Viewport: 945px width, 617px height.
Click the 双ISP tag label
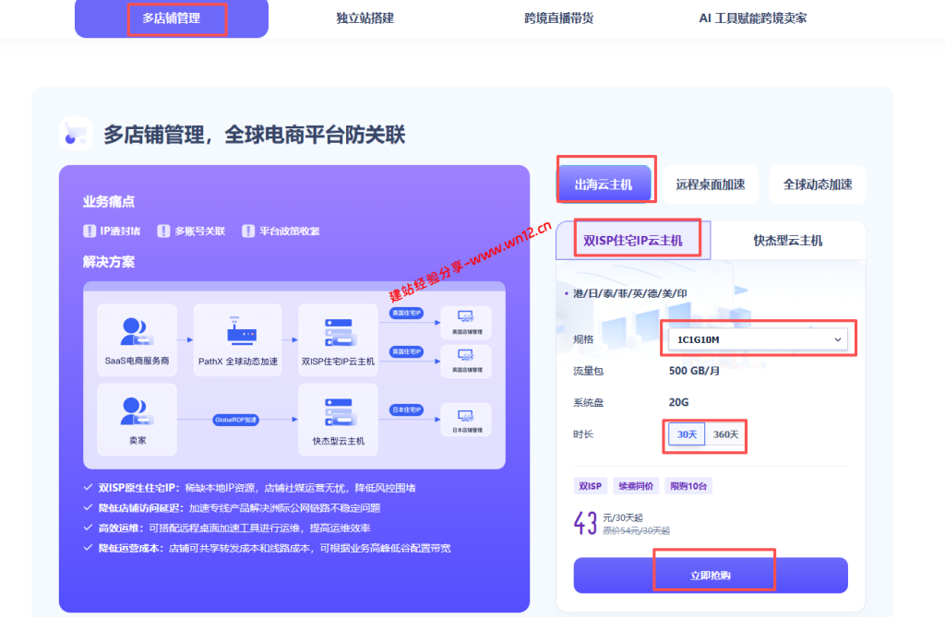coord(590,486)
